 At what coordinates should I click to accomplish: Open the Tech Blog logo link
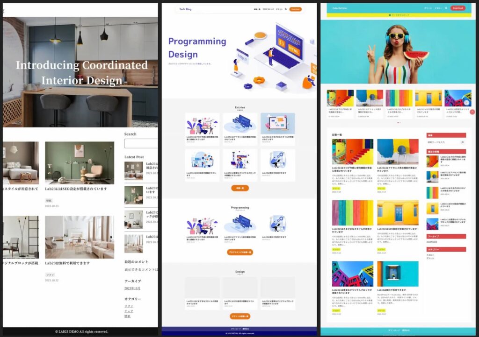[185, 9]
